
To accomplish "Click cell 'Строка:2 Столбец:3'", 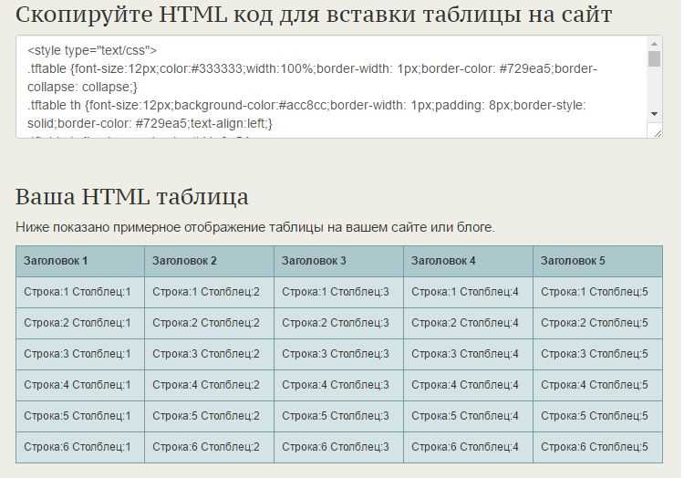I will 339,323.
